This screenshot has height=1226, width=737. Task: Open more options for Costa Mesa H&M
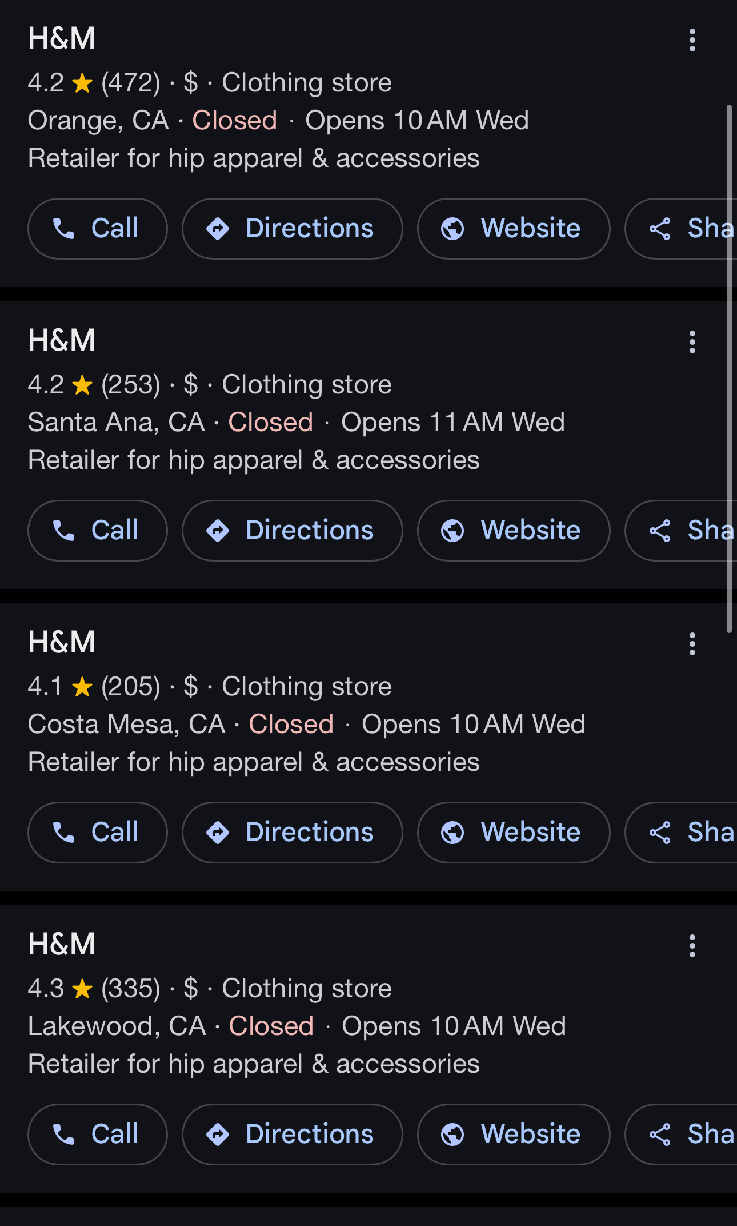692,644
